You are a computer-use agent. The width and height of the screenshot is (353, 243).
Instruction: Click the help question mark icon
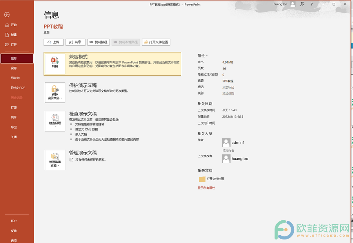[x=311, y=4]
